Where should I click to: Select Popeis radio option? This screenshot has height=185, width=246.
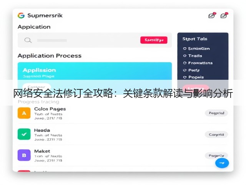pyautogui.click(x=184, y=77)
